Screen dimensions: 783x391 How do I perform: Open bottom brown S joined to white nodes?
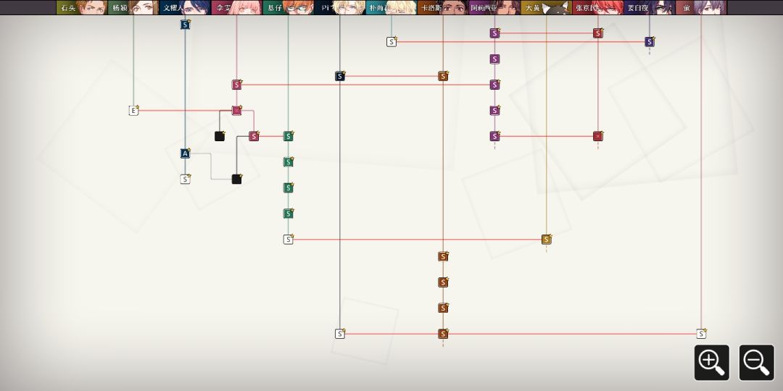click(x=443, y=334)
